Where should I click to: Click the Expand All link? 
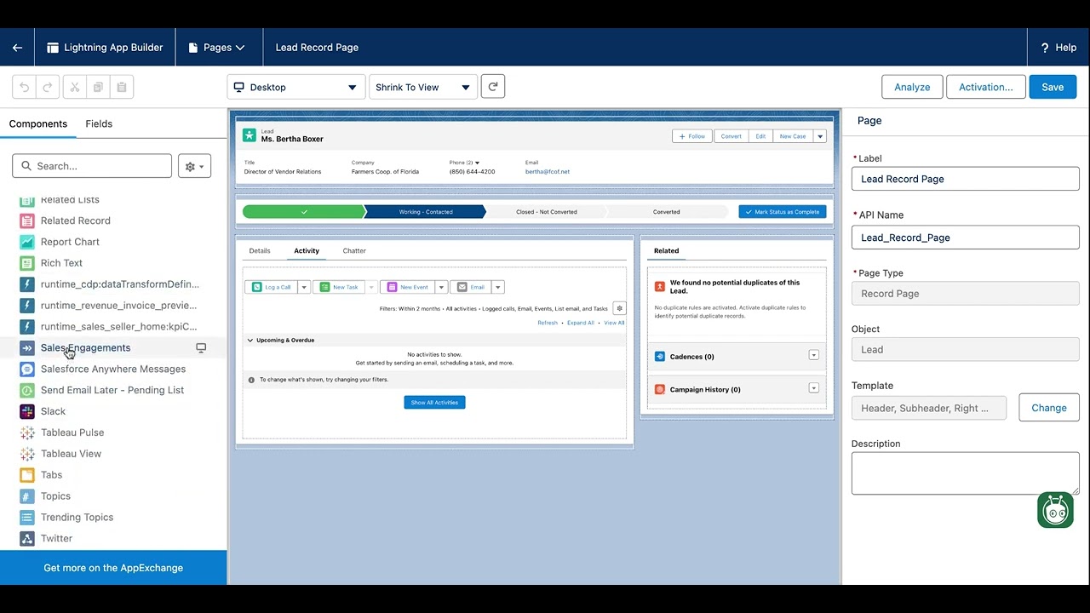pos(581,323)
